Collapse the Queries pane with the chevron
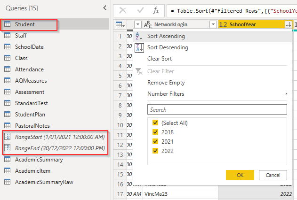297x200 pixels. coord(105,8)
